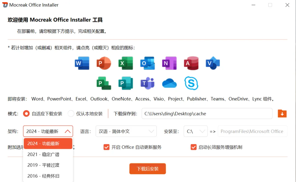Open the 安装至 drive dropdown
The width and height of the screenshot is (296, 182).
196,131
